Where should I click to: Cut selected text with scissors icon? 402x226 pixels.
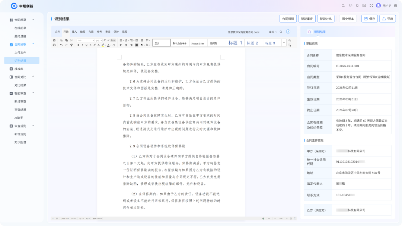coord(71,40)
